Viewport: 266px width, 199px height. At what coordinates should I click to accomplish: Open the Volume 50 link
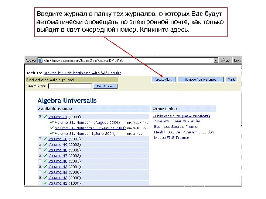click(58, 139)
